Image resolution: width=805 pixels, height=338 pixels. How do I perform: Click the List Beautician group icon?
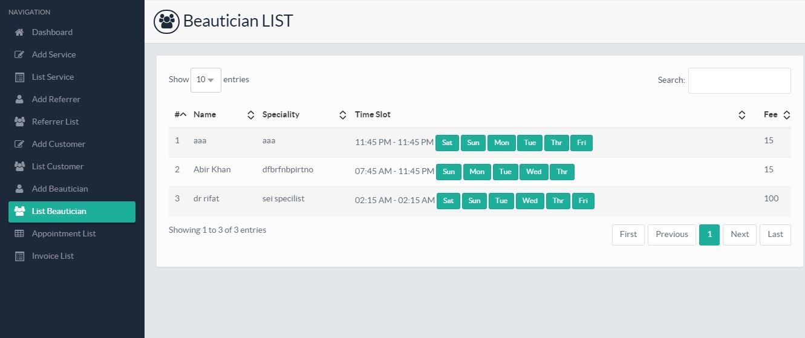tap(19, 211)
